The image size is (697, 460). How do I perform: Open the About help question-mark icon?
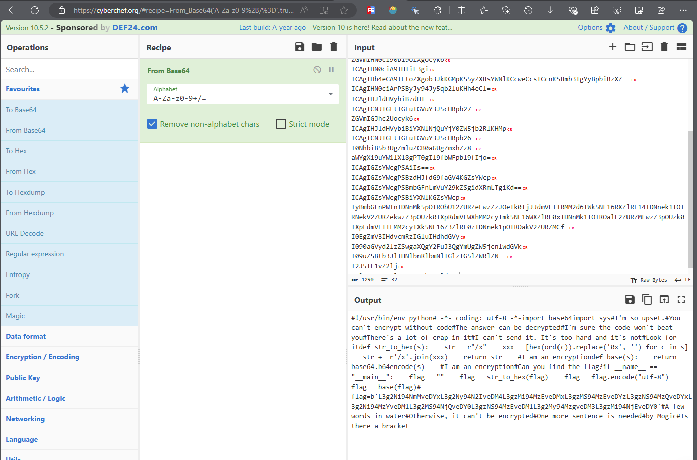click(x=682, y=28)
